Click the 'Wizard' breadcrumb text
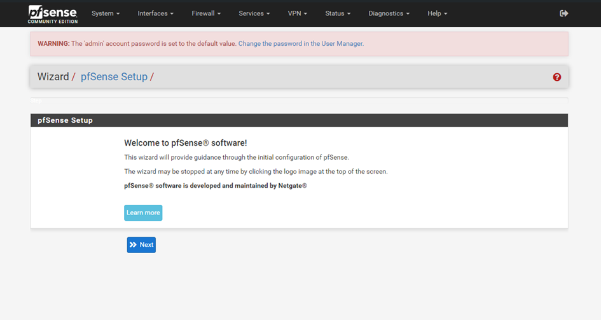 pos(53,76)
